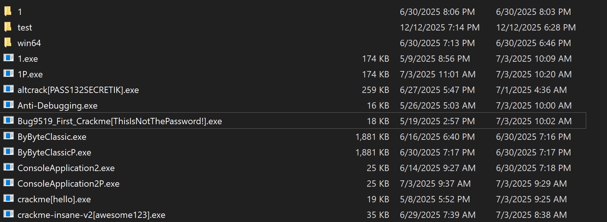Select the 1P.exe file icon
The image size is (607, 222).
[9, 74]
